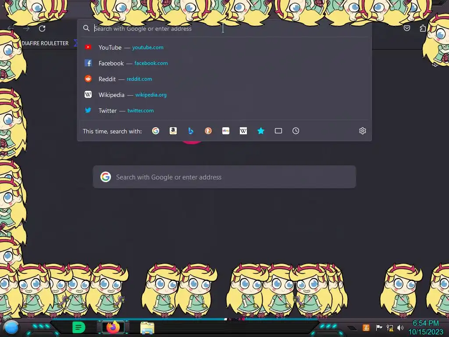Viewport: 449px width, 337px height.
Task: Open the Wikipedia suggestion
Action: point(224,95)
